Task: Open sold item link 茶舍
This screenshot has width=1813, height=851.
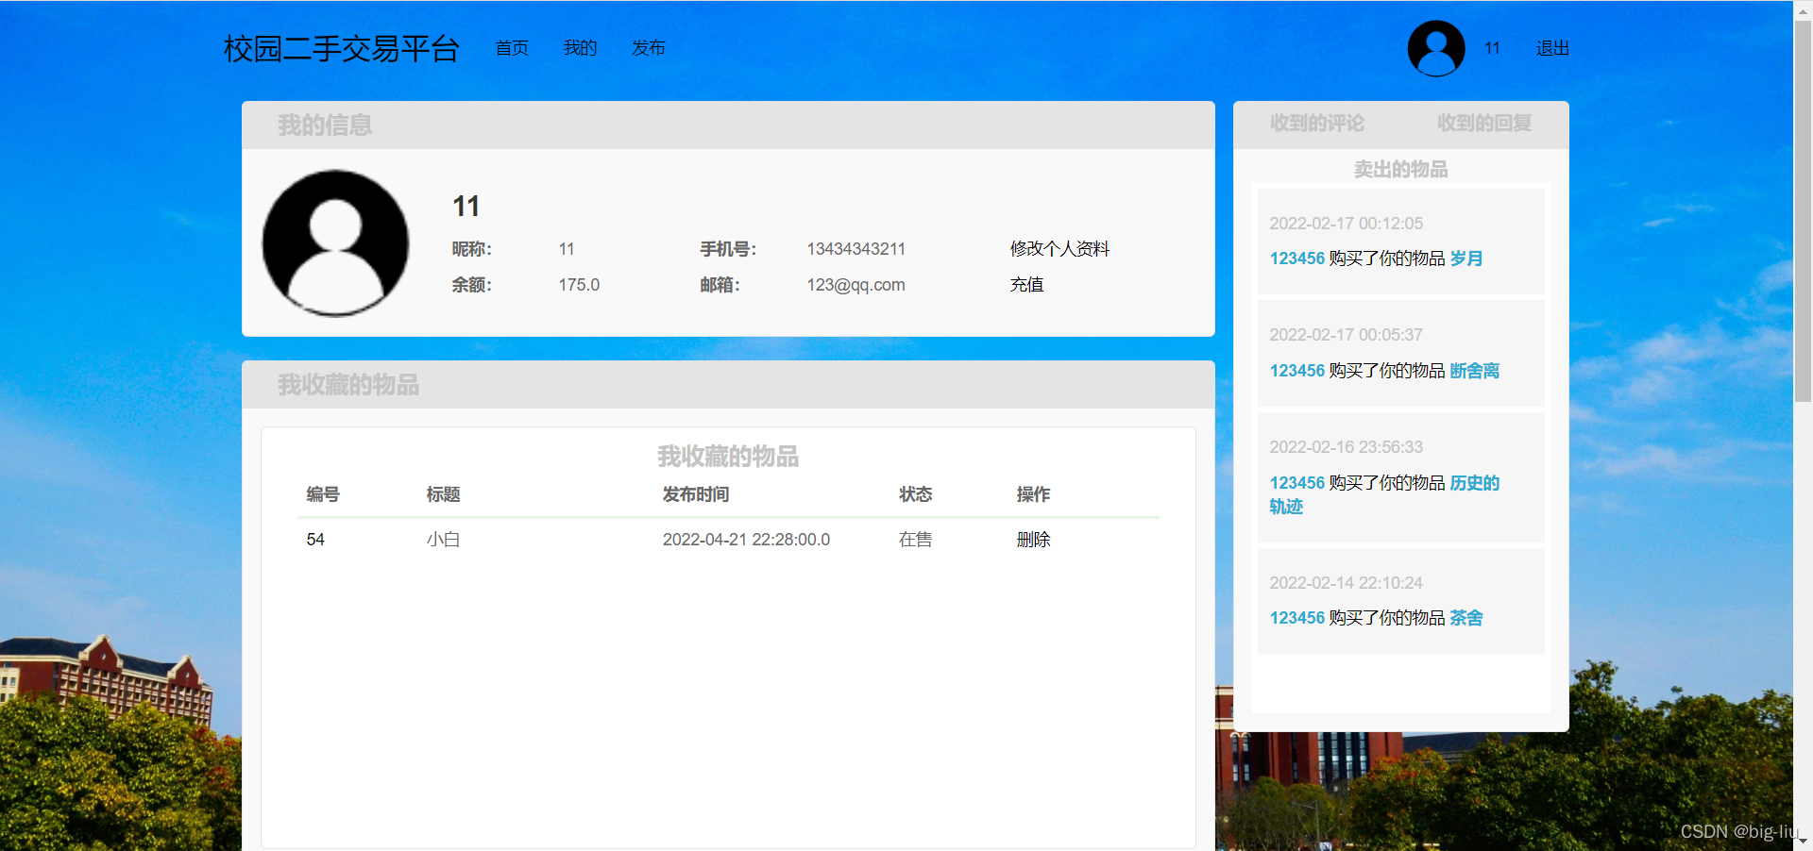Action: [x=1466, y=618]
